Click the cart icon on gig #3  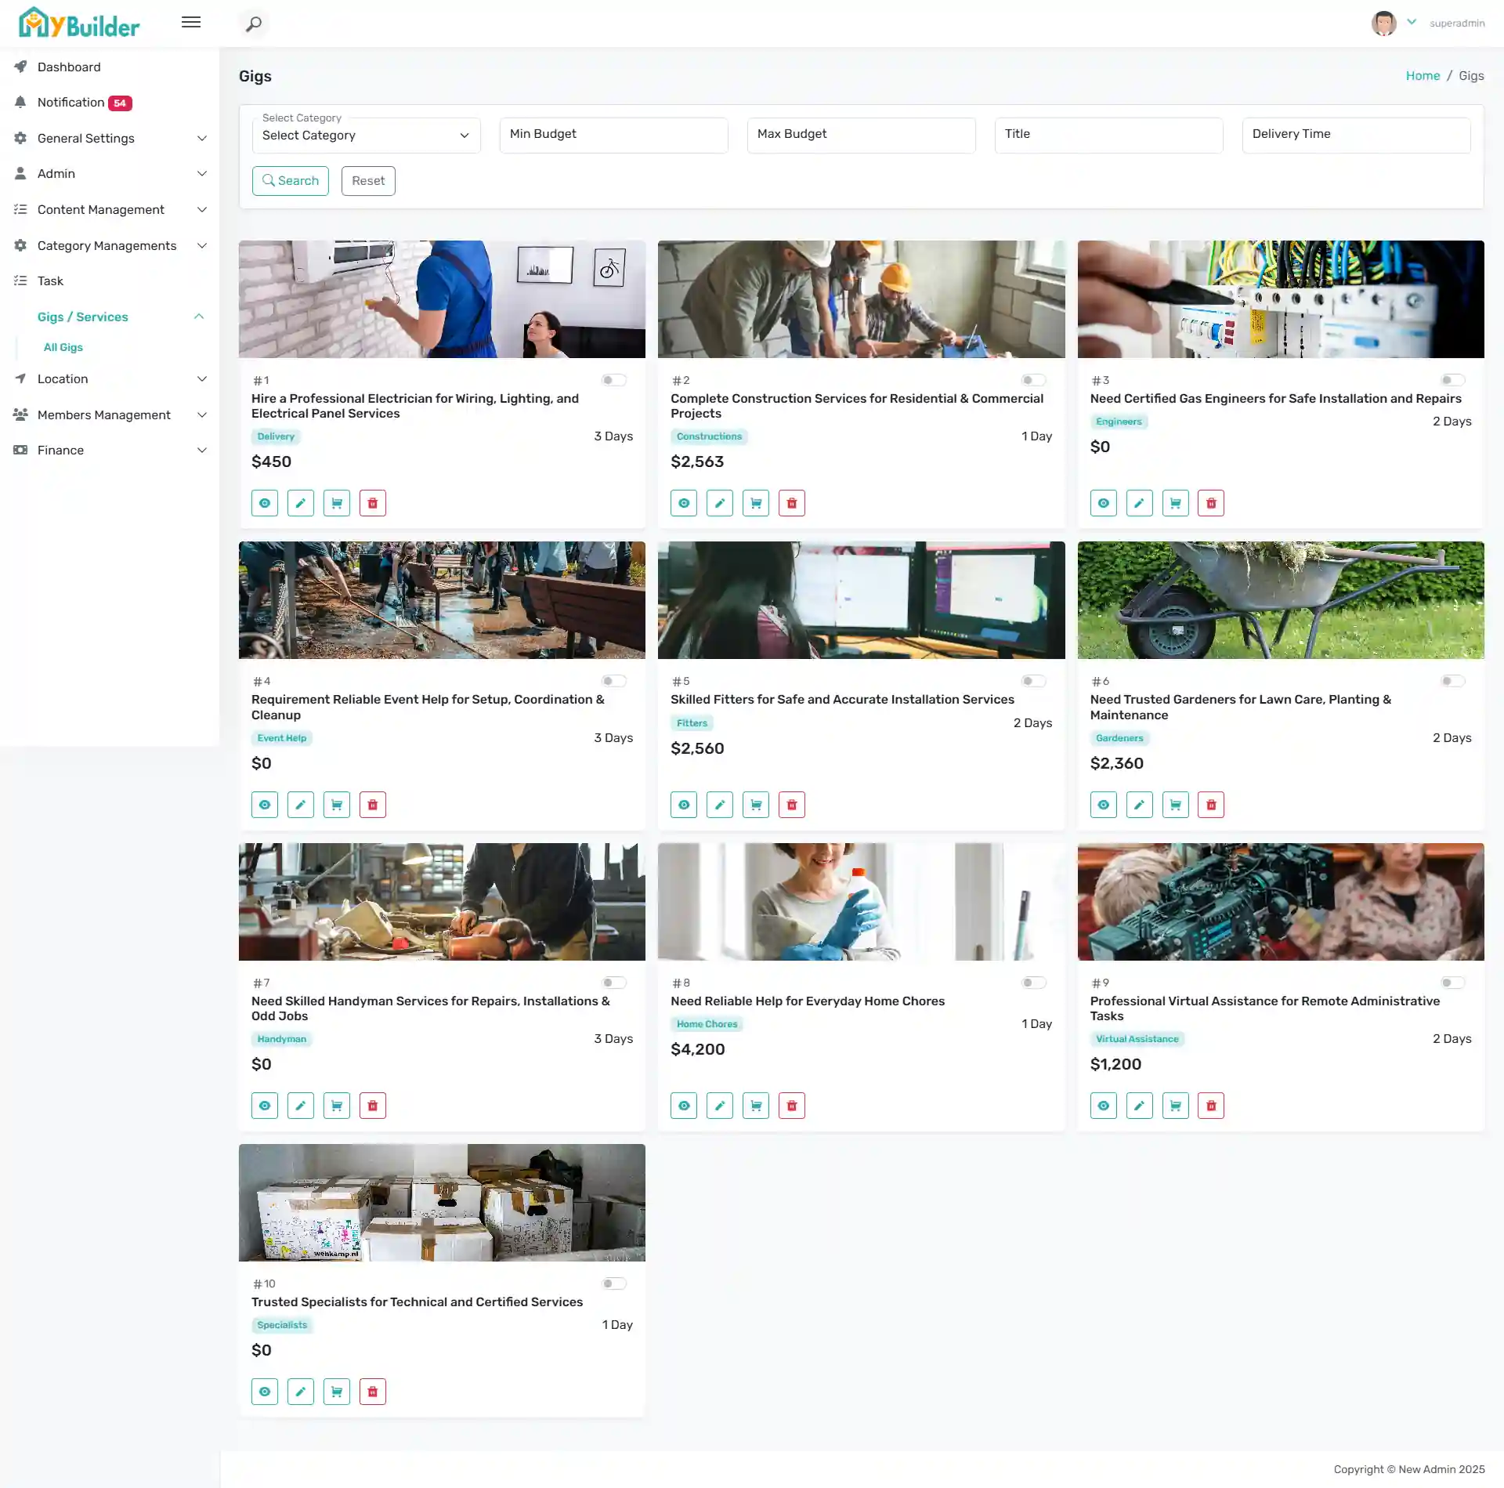1175,503
